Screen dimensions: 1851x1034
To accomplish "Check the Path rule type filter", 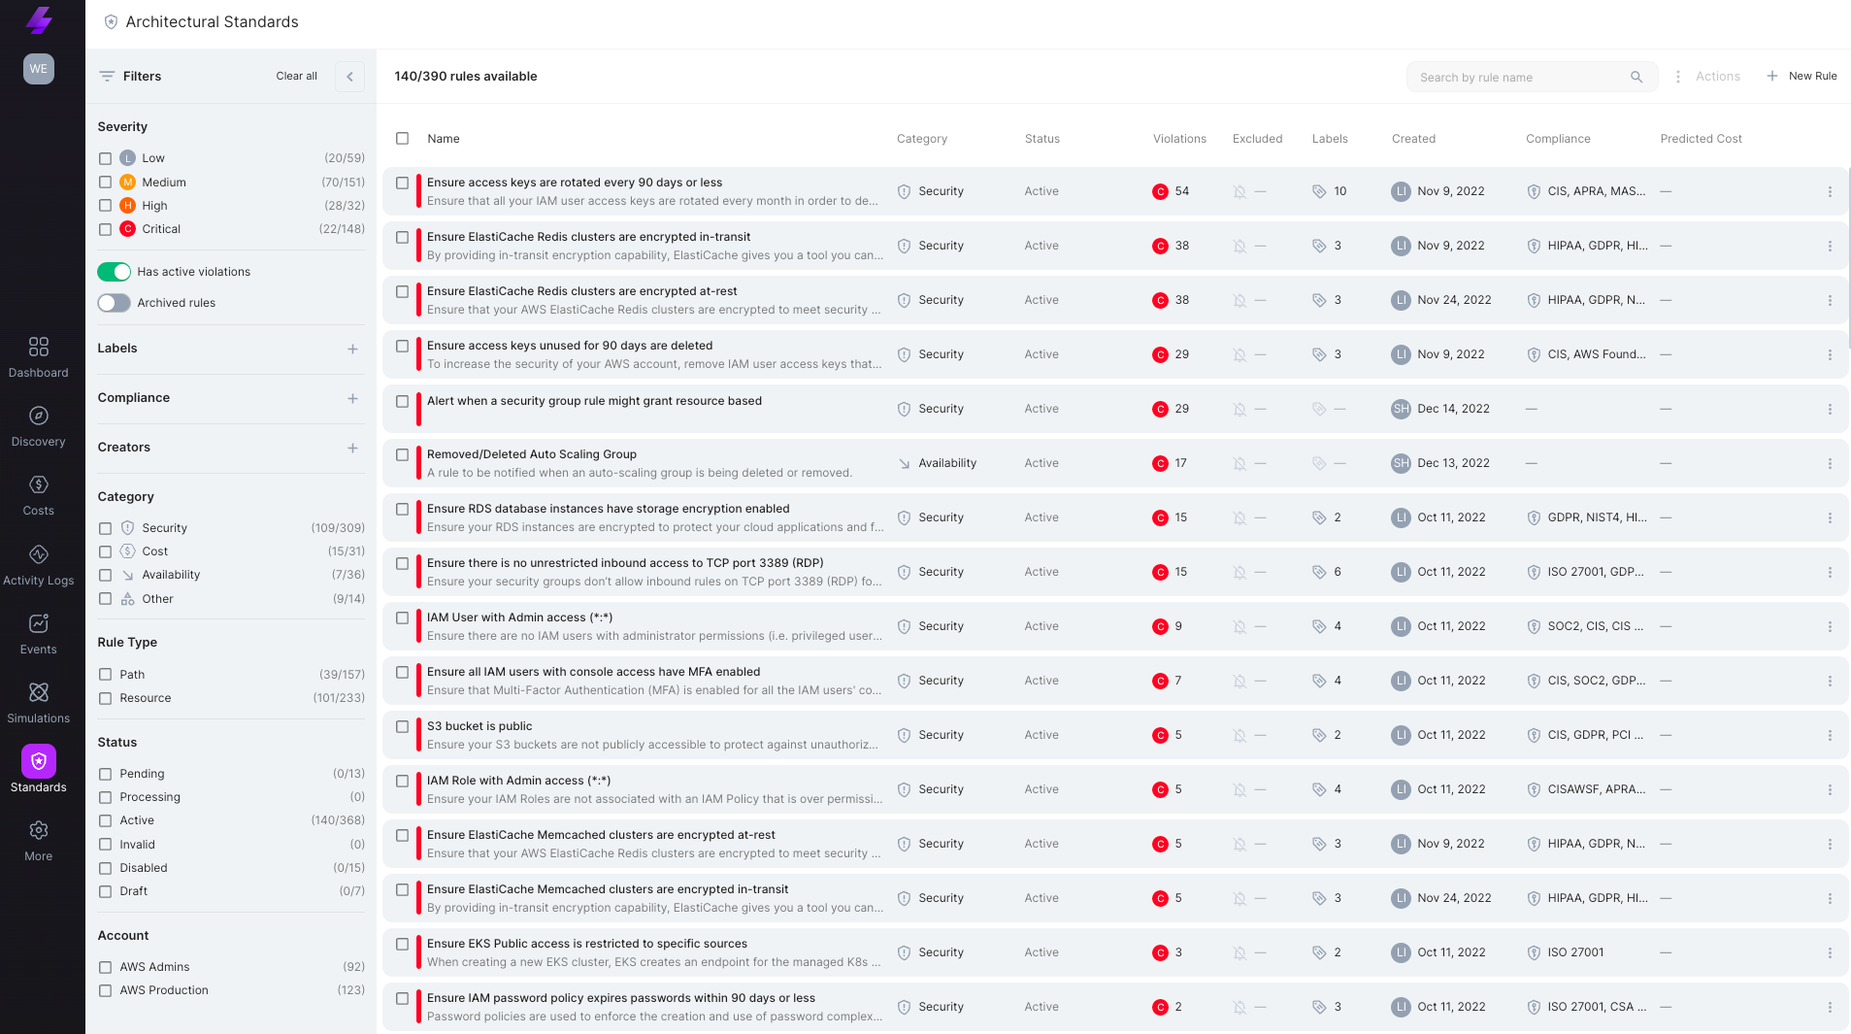I will tap(105, 675).
